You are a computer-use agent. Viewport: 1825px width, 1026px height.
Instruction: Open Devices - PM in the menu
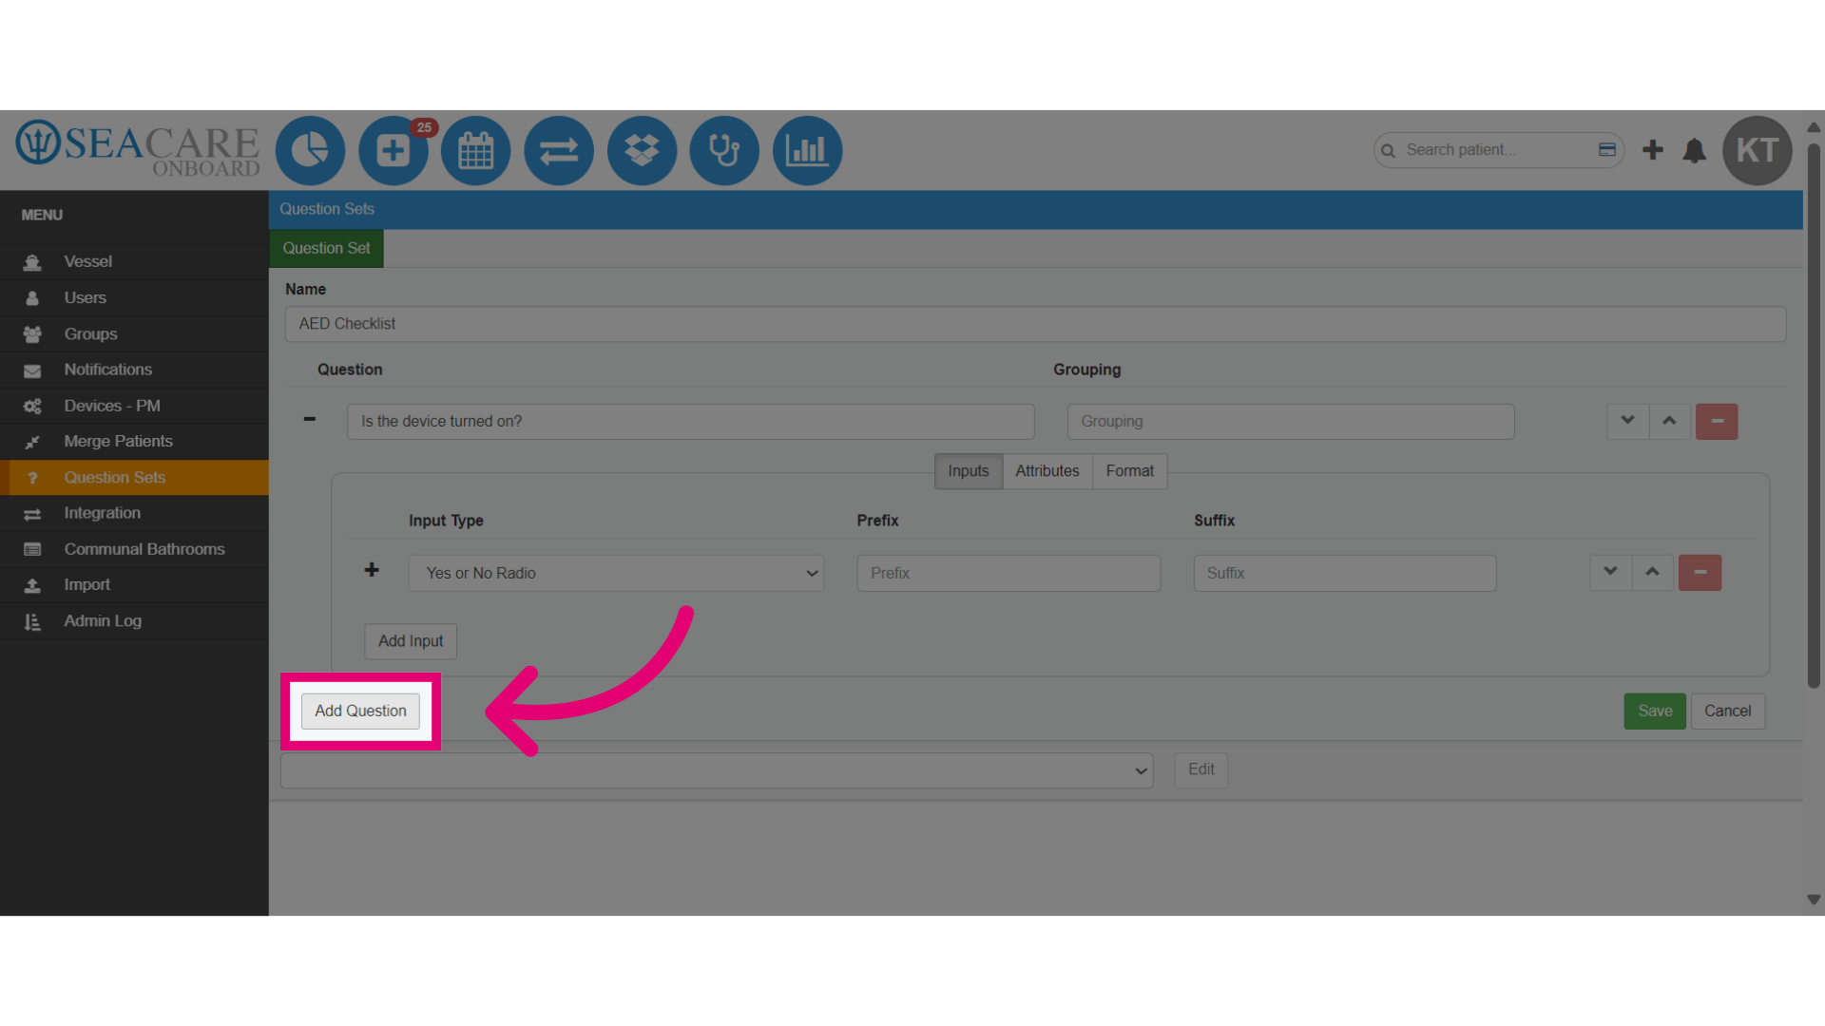134,406
